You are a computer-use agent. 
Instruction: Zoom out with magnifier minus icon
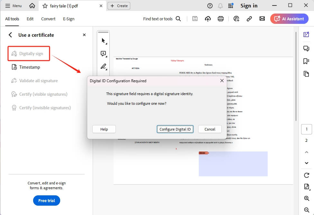point(307,210)
